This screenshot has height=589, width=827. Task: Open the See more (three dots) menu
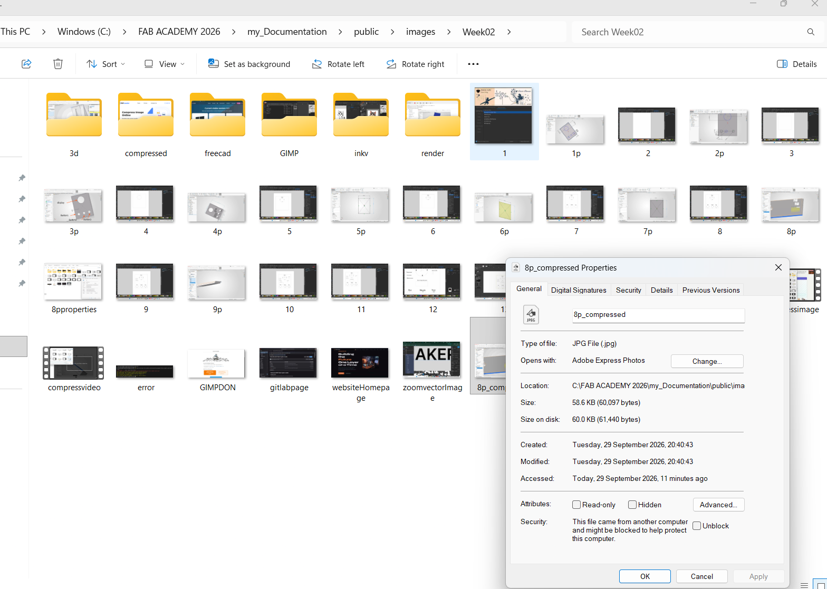coord(473,64)
